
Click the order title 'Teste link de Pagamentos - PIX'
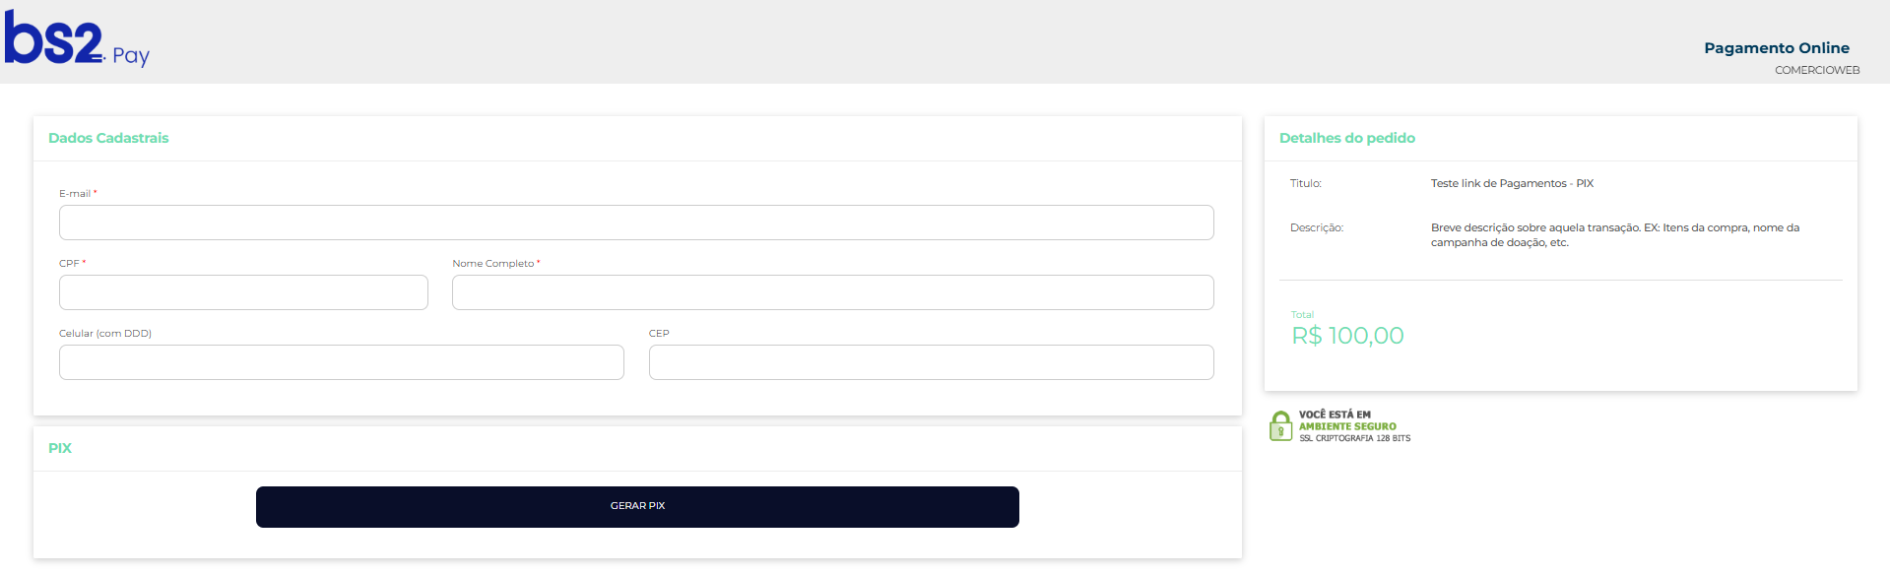pyautogui.click(x=1512, y=184)
